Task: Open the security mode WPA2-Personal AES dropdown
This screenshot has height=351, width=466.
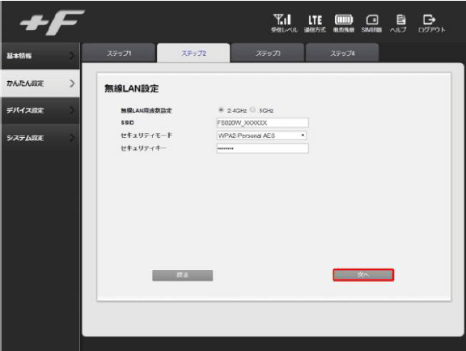Action: (x=261, y=135)
